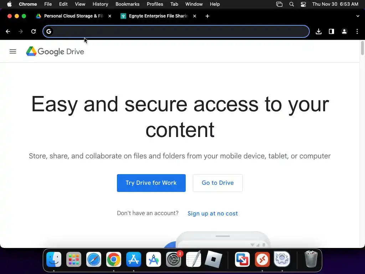Image resolution: width=365 pixels, height=274 pixels.
Task: Open Finder from the dock
Action: (54, 259)
